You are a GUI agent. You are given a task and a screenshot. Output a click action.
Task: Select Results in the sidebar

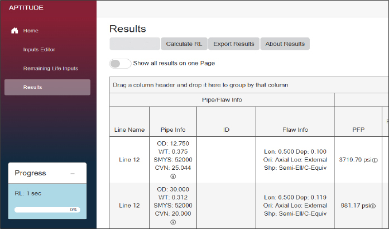[x=32, y=87]
